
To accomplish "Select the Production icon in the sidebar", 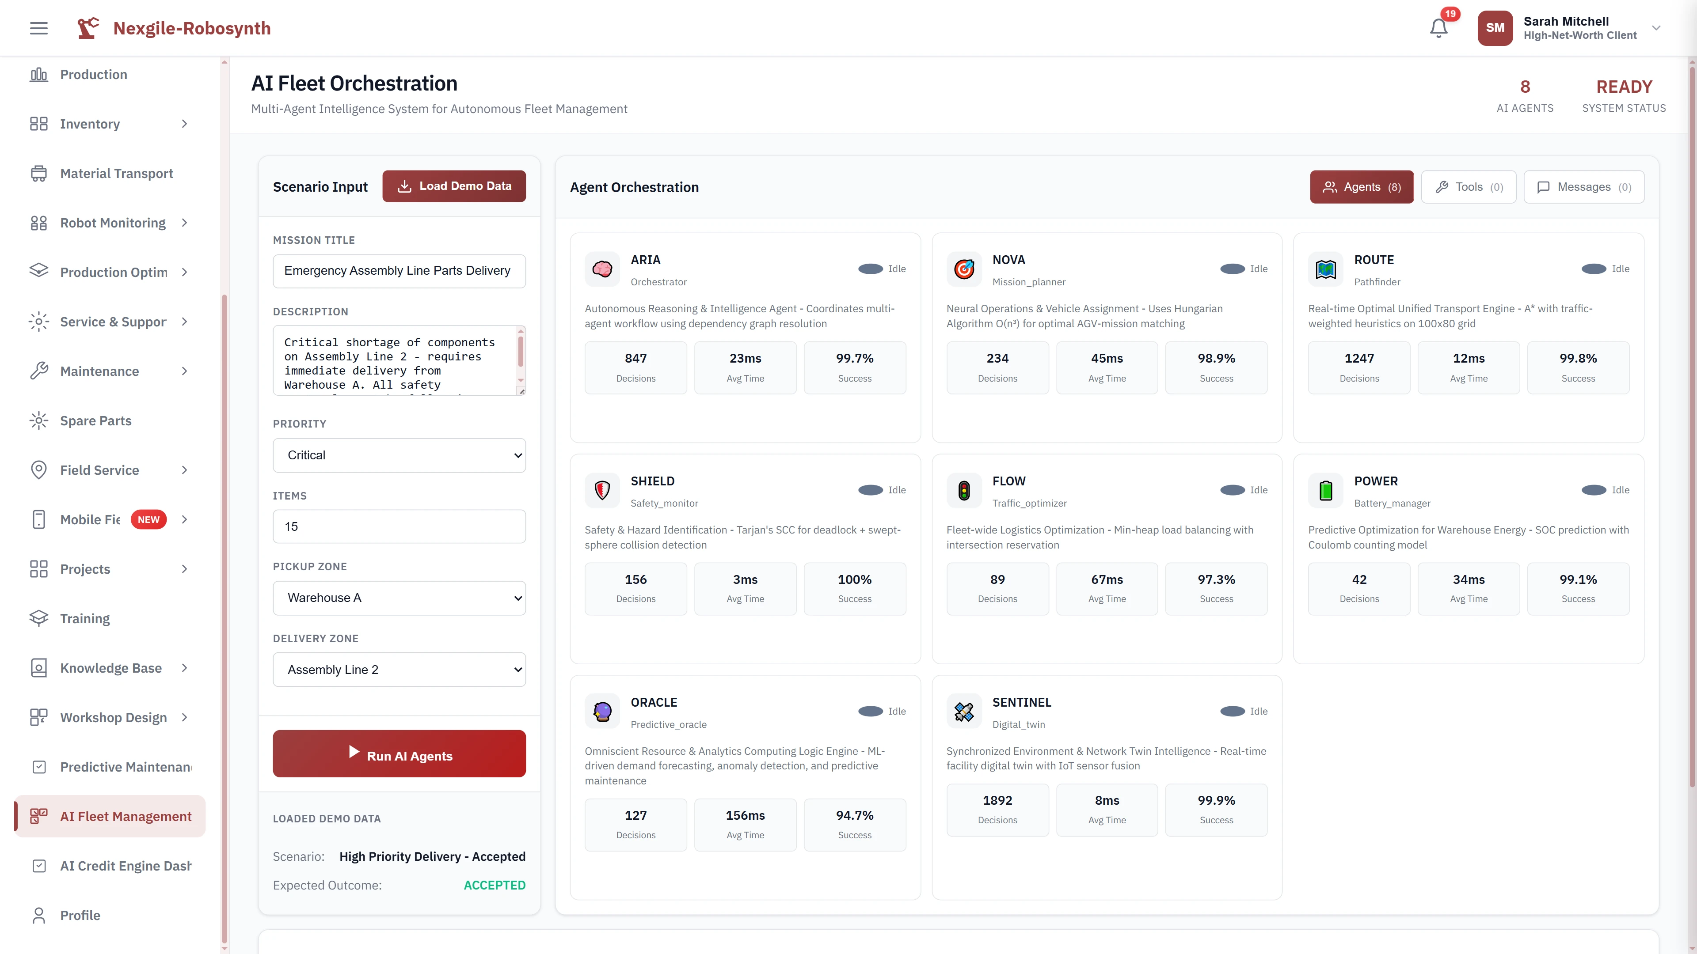I will tap(38, 74).
